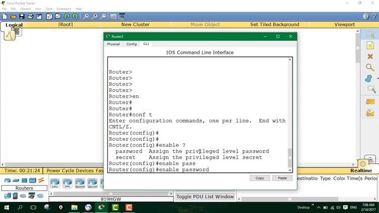Screen dimensions: 379x213
Task: Click the New file icon in the toolbar
Action: (x=5, y=17)
